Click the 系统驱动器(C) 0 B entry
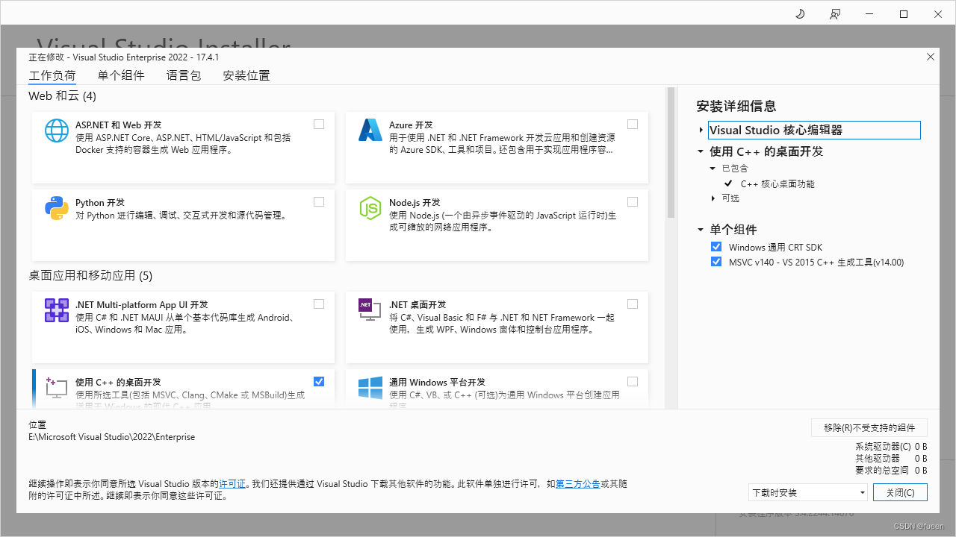This screenshot has width=956, height=537. click(x=891, y=447)
